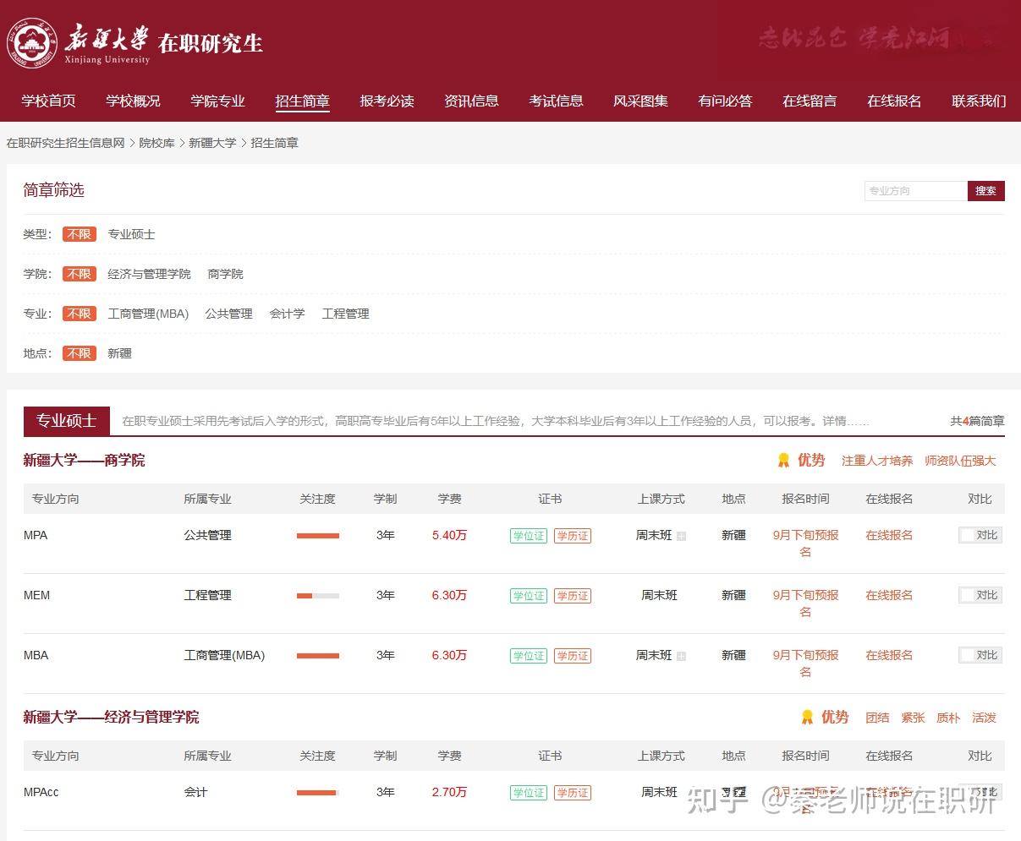Click MPA 关注度 popularity bar

point(318,536)
